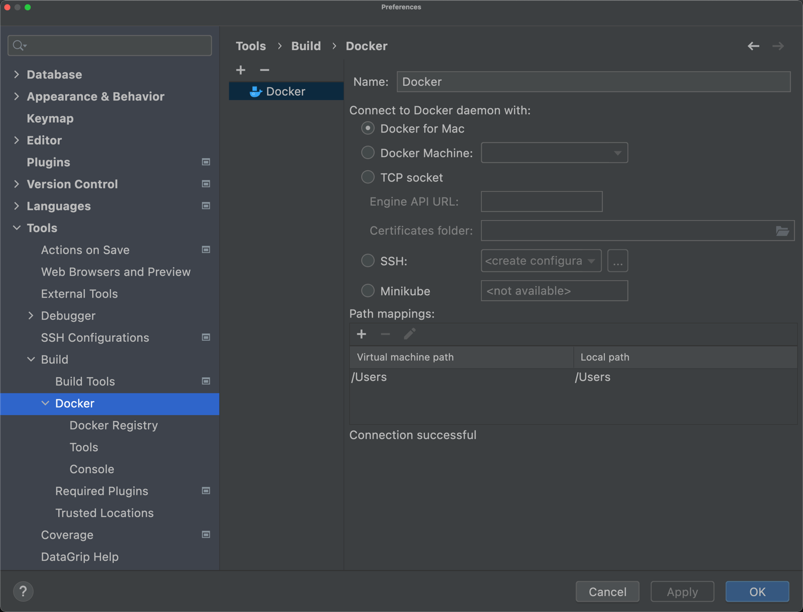Remove the selected Docker configuration

click(x=264, y=69)
